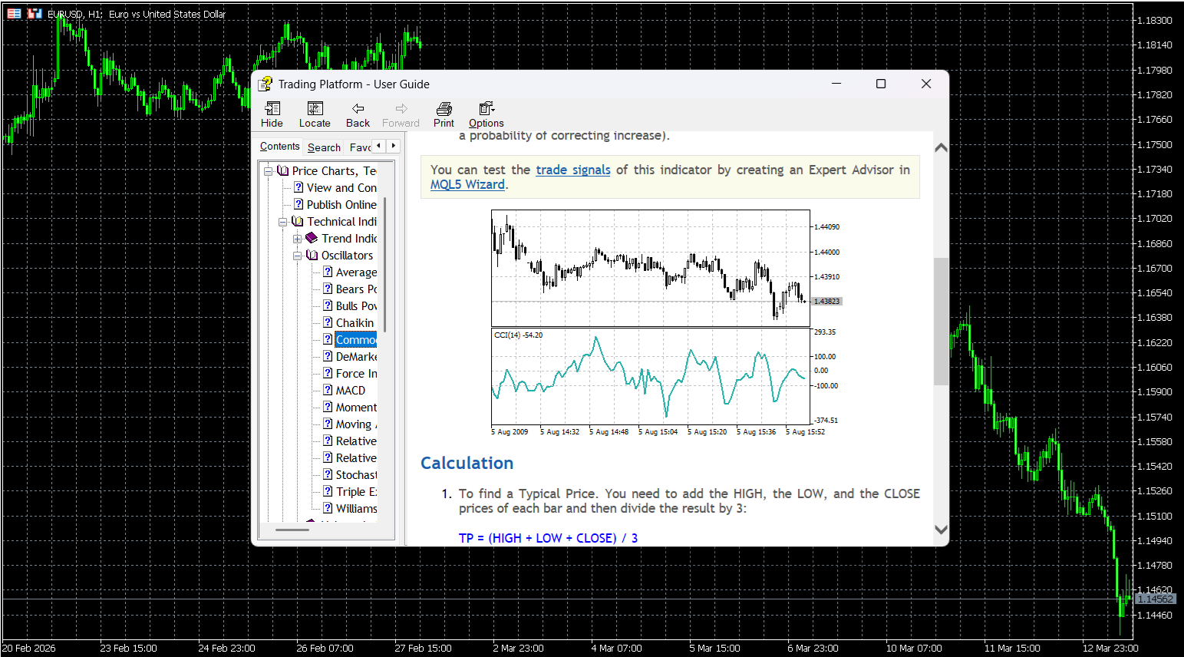This screenshot has height=657, width=1184.
Task: Click the chart type icon beside EURUSD
Action: coord(35,14)
